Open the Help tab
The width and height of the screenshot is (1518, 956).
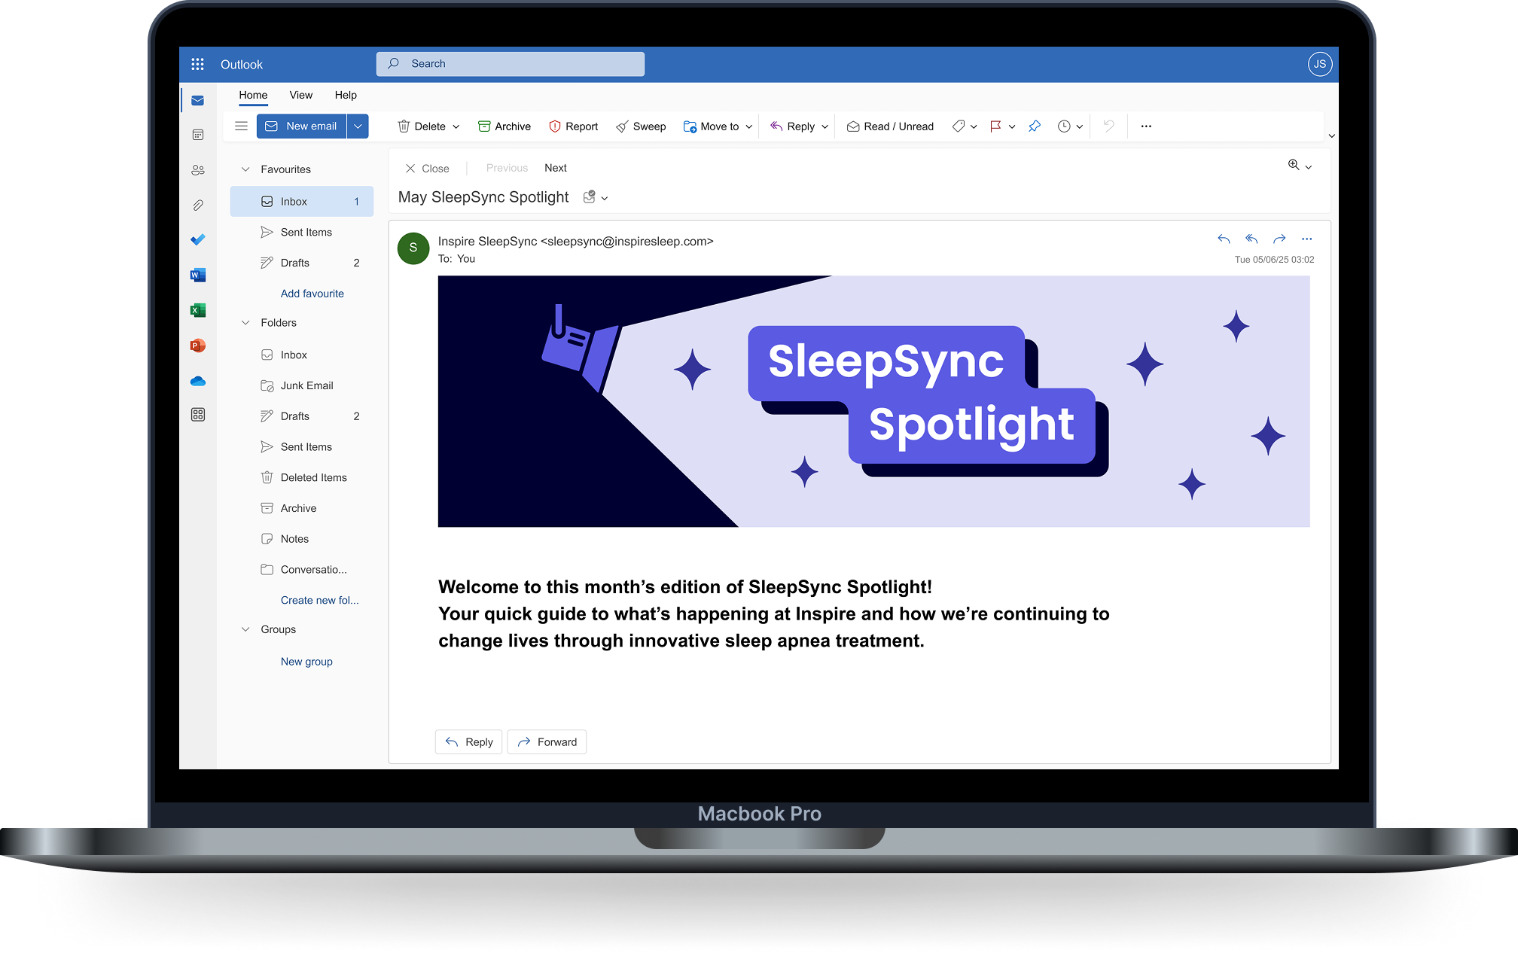coord(346,95)
